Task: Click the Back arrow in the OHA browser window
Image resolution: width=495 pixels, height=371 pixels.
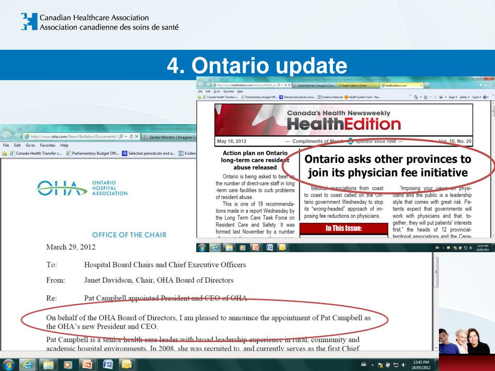Action: pyautogui.click(x=7, y=136)
